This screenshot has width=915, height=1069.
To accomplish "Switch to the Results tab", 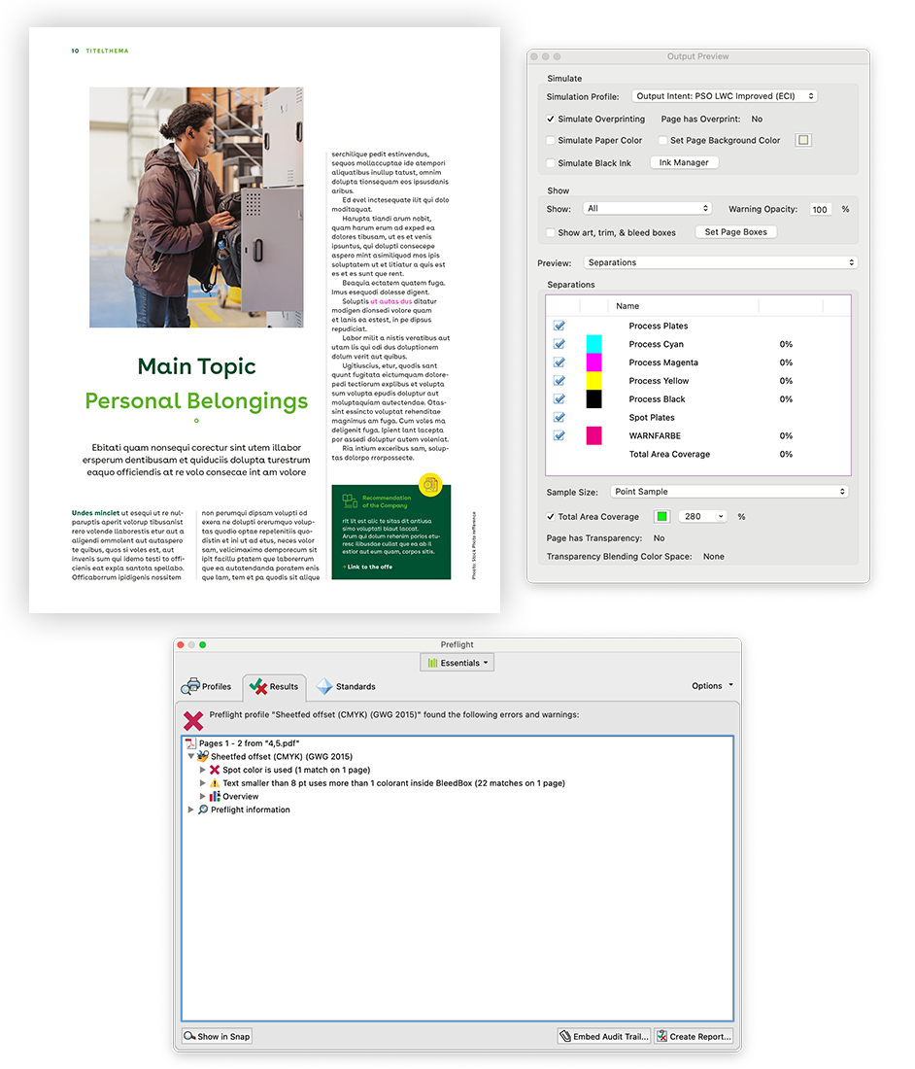I will [275, 686].
